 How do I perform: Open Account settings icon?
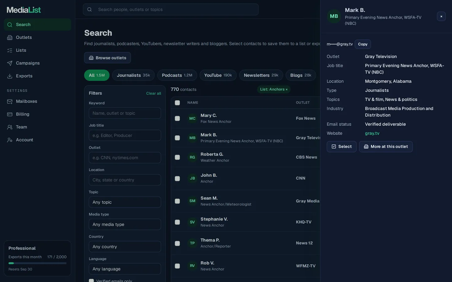click(x=10, y=140)
